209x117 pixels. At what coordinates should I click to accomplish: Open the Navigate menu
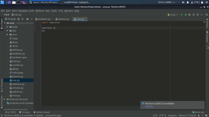point(23,11)
